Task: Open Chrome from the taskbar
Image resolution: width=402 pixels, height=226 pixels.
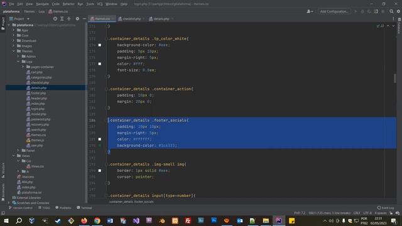Action: click(97, 220)
